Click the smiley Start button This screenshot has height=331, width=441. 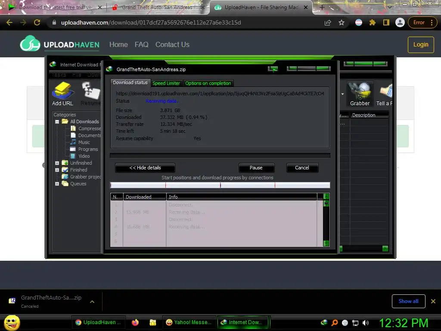coord(12,322)
